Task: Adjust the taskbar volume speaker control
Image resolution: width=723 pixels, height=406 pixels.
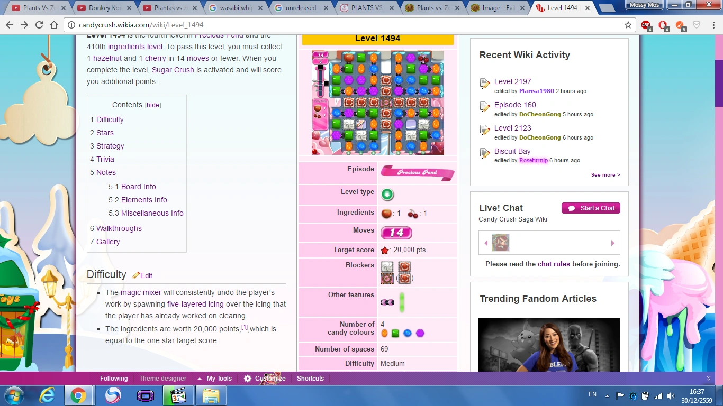Action: point(671,395)
